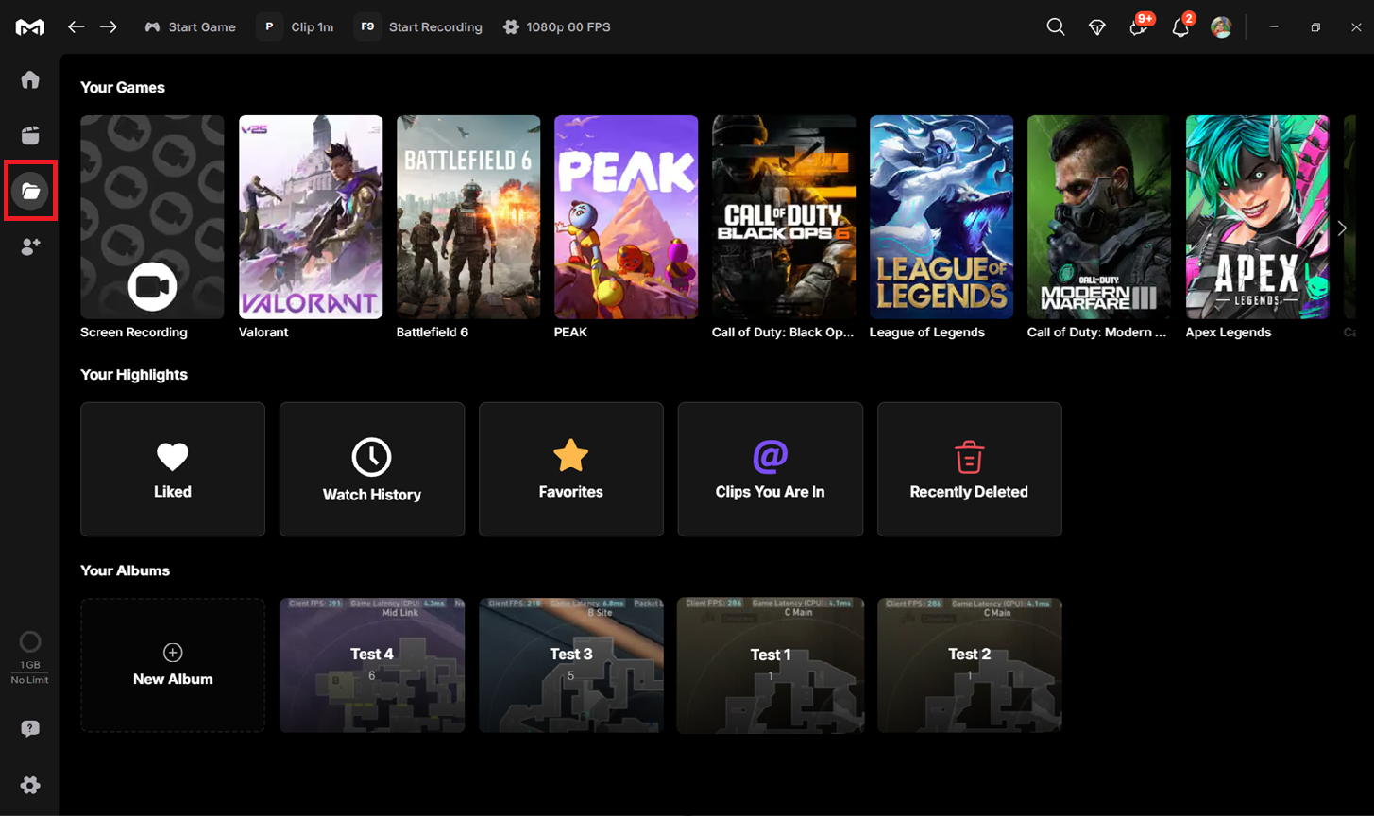Open the add friends sidebar icon
This screenshot has width=1374, height=816.
point(30,247)
